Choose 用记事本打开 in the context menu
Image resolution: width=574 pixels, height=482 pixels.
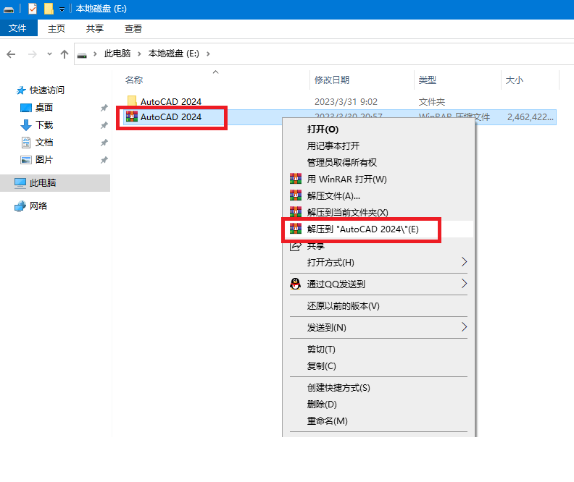pos(379,145)
